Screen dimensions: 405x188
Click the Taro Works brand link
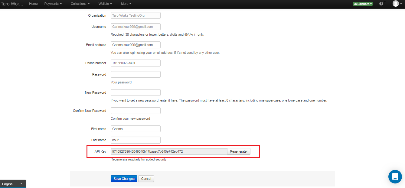click(12, 4)
